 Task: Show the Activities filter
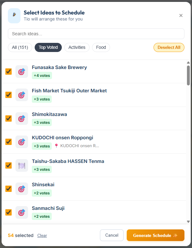tap(77, 48)
